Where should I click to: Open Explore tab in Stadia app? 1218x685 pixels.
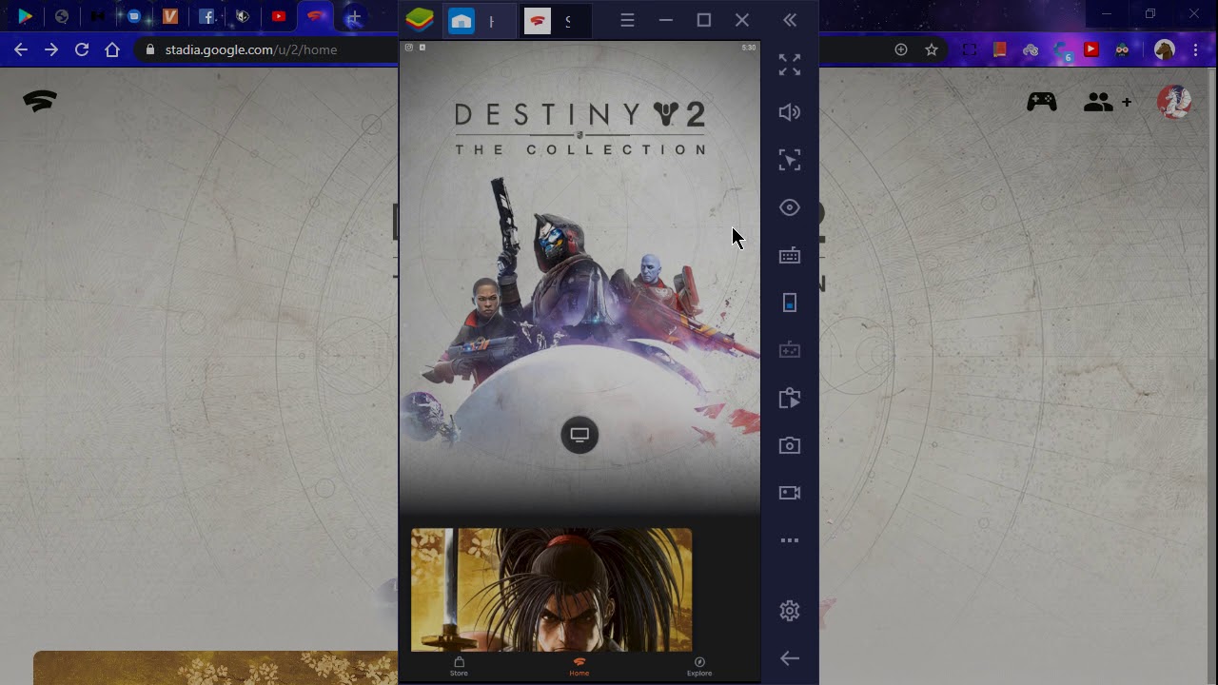[699, 666]
